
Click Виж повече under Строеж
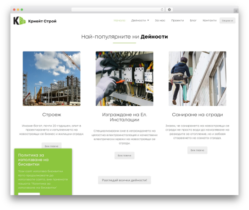coord(51,146)
